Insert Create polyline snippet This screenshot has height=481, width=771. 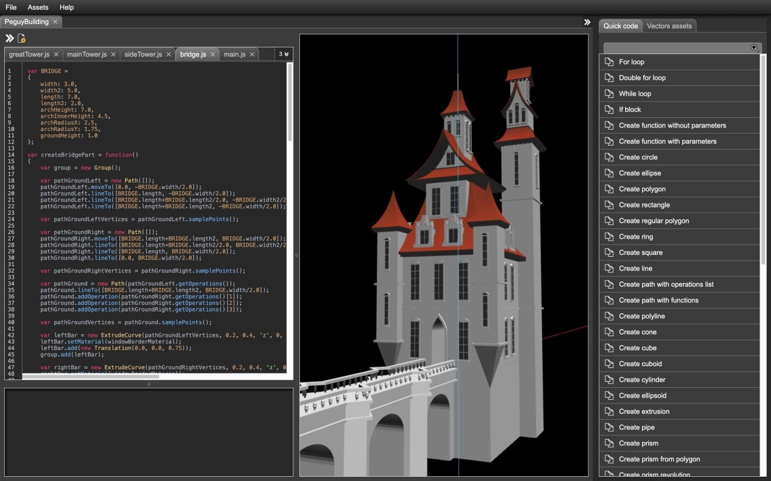click(679, 316)
